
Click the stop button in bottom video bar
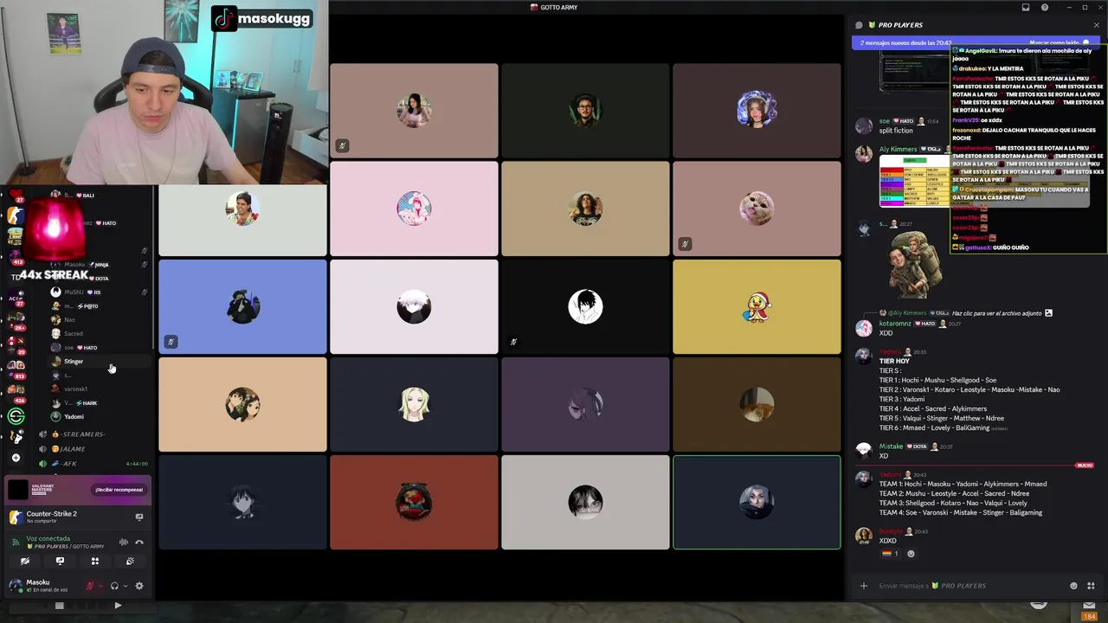59,606
